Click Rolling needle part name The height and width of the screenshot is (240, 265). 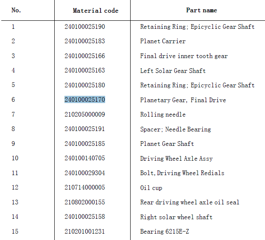click(x=163, y=114)
